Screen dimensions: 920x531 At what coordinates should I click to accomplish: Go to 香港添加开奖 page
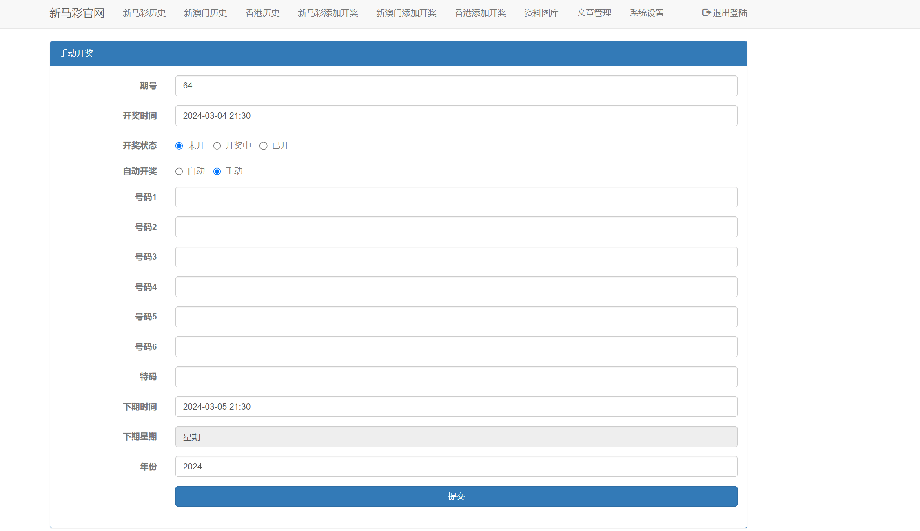(x=480, y=13)
